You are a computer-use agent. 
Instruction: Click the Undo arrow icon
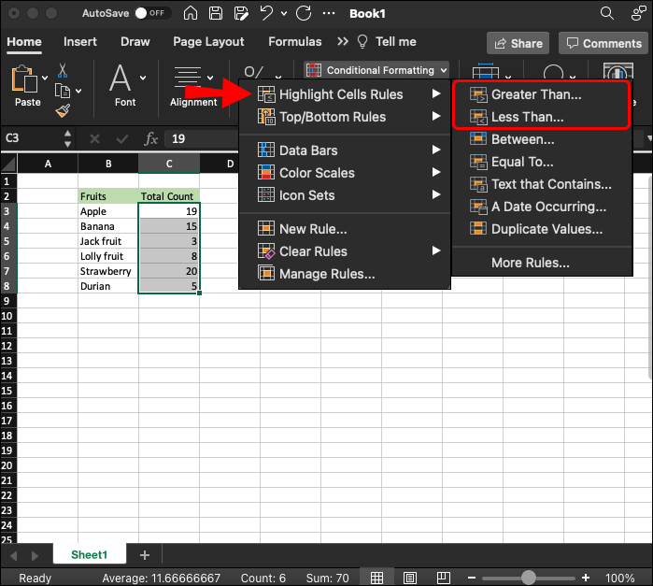[266, 14]
